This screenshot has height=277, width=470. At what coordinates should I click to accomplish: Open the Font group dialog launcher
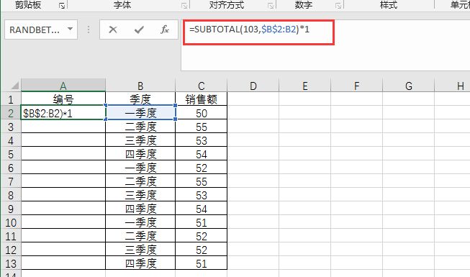point(184,6)
